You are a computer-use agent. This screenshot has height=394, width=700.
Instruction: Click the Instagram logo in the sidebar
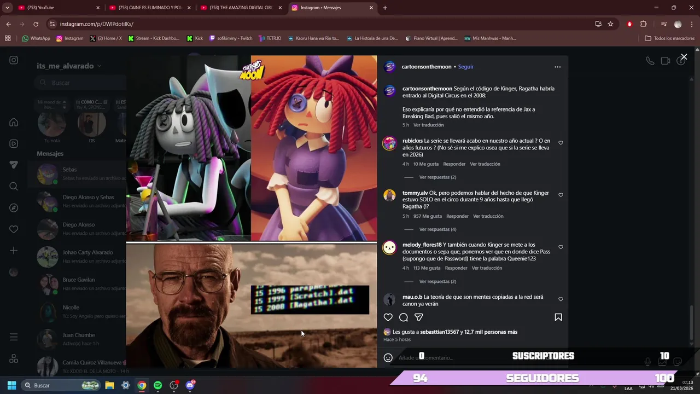click(x=14, y=60)
